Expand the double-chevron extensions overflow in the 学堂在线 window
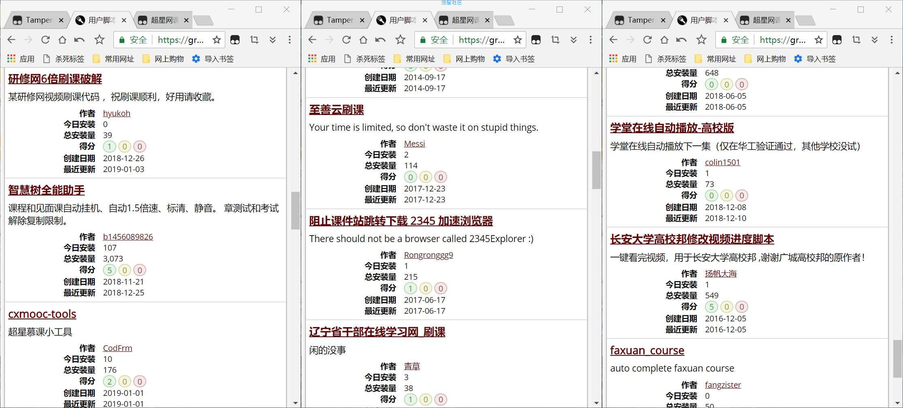The height and width of the screenshot is (408, 903). (875, 40)
